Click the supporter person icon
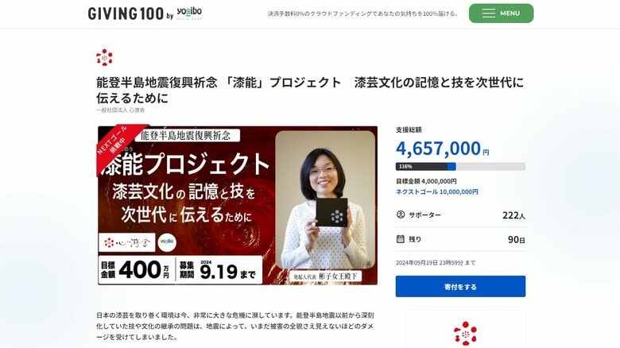620x348 pixels. [401, 215]
